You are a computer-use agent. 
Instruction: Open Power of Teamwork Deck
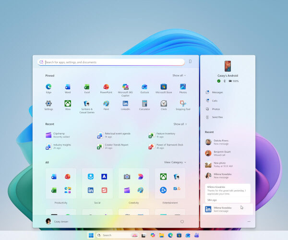(166, 146)
